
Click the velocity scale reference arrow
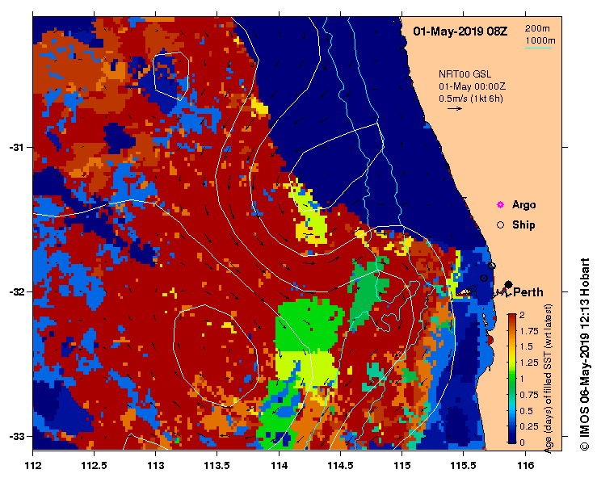tap(455, 108)
